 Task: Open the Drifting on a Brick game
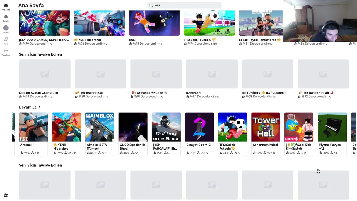pos(166,134)
